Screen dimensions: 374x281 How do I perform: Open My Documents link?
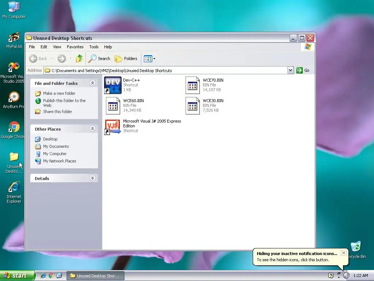(56, 146)
